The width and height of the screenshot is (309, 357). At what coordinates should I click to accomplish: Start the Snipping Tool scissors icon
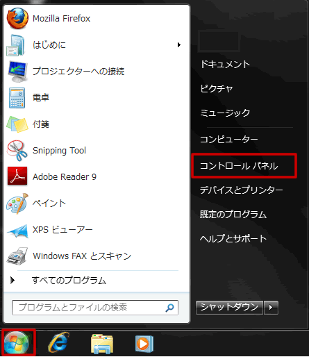[x=17, y=151]
